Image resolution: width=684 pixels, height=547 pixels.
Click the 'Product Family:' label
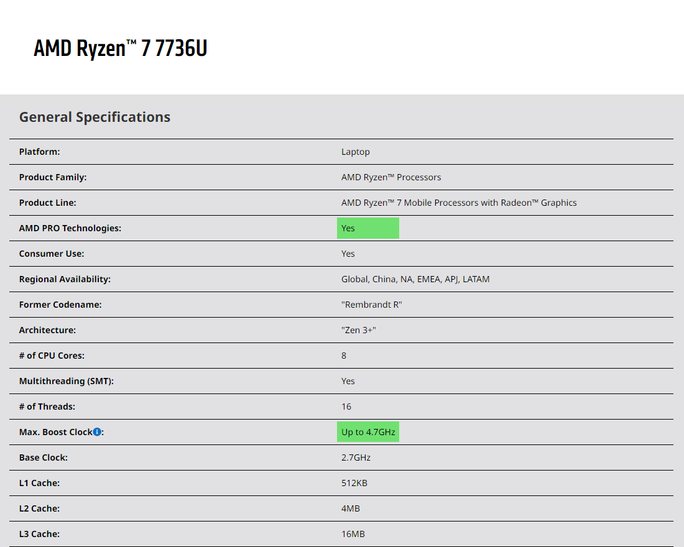tap(53, 177)
